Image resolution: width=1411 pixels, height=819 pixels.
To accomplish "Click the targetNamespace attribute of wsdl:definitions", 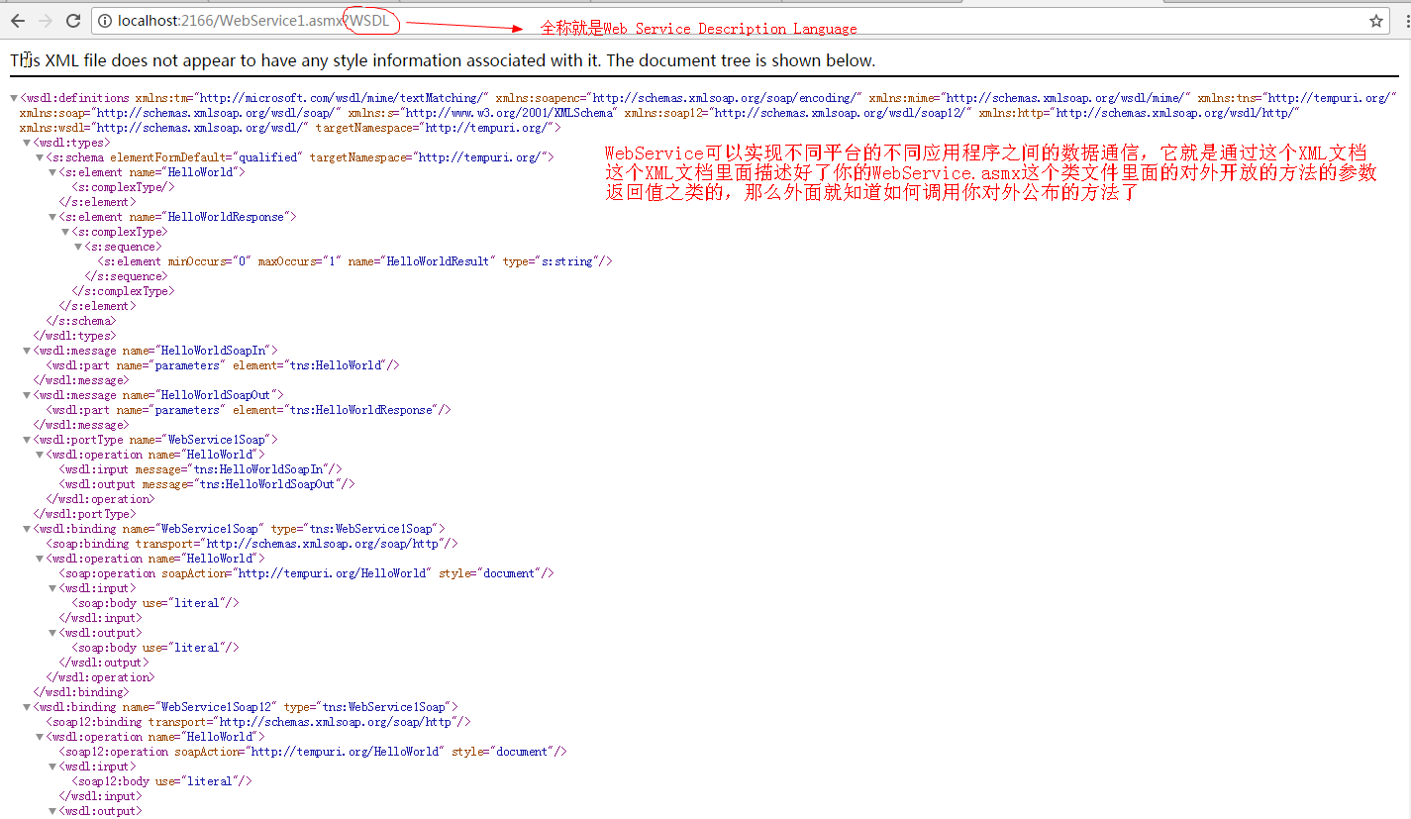I will coord(434,128).
